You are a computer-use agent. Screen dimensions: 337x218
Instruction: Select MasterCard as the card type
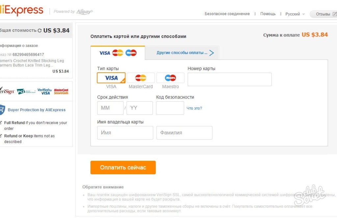(x=141, y=78)
